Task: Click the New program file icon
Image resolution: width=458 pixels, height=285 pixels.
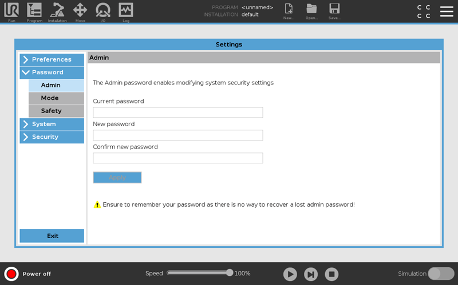Action: (289, 10)
